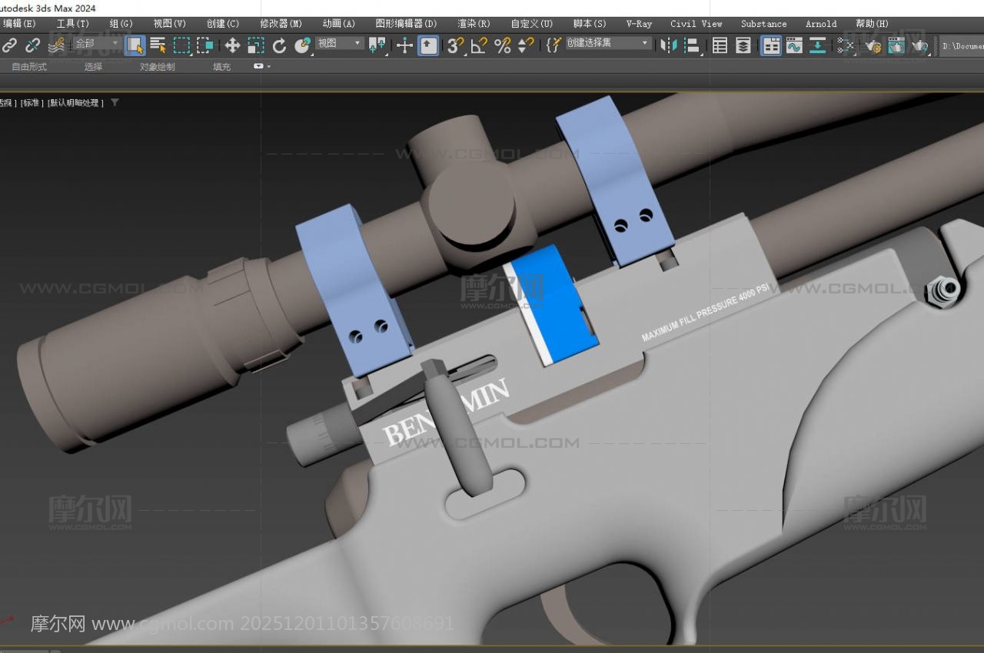Screen dimensions: 984x653
Task: Expand the 视图 reference coordinate dropdown
Action: coord(340,44)
